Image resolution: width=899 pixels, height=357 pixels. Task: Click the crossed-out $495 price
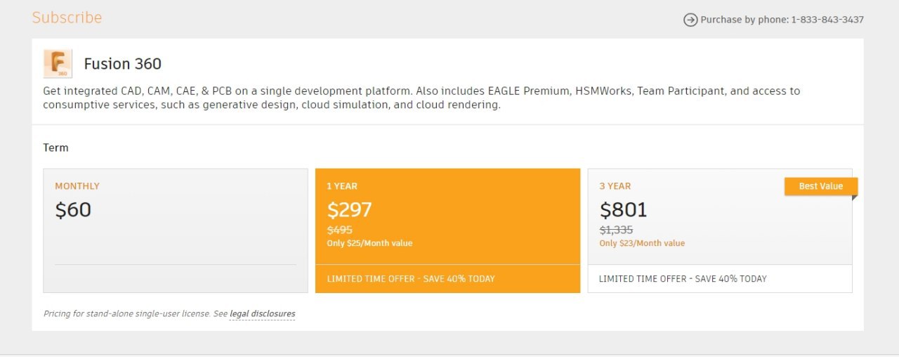340,230
